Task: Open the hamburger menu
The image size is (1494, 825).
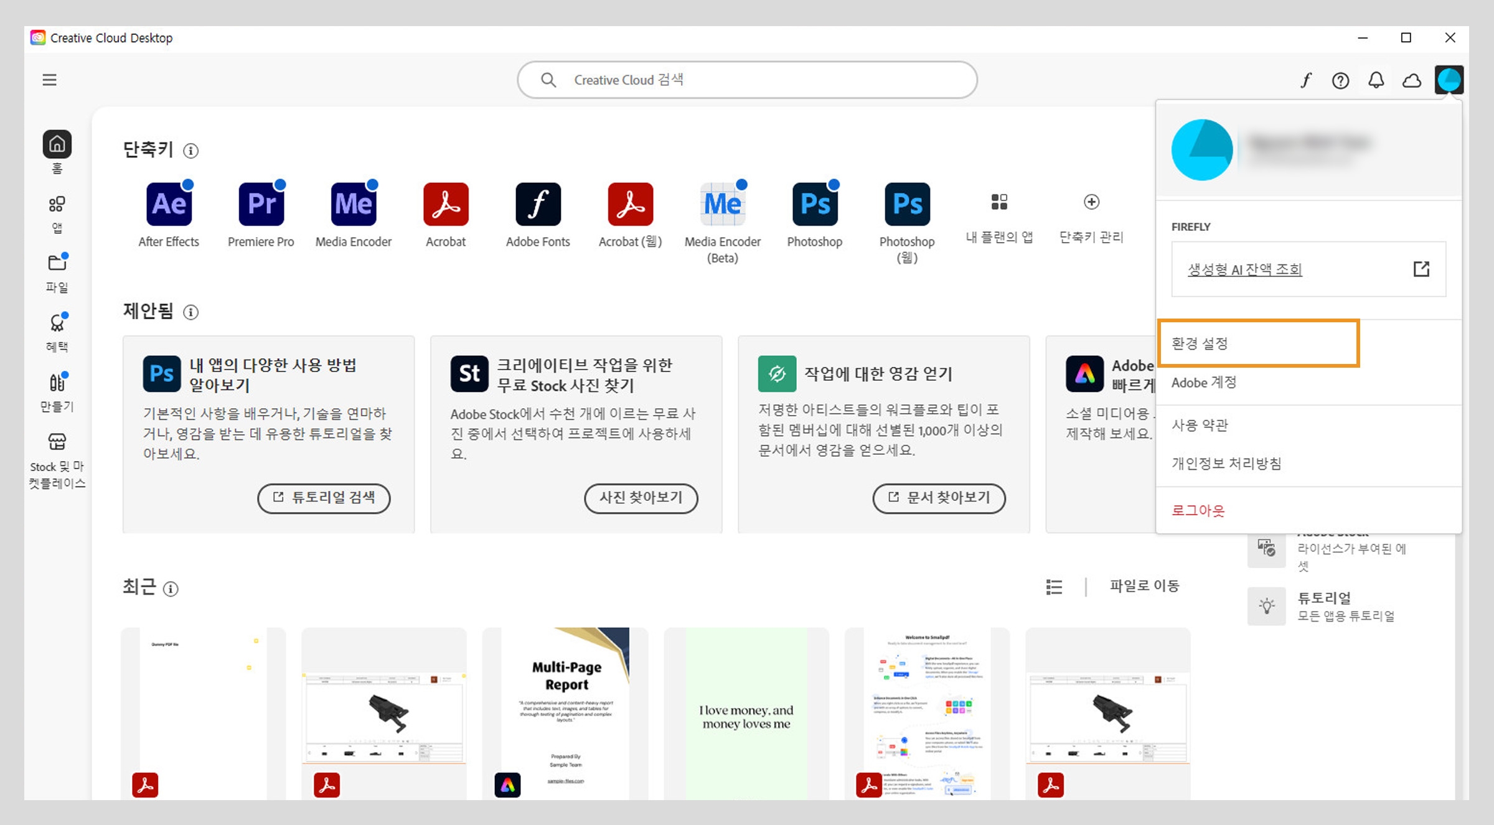Action: 49,80
